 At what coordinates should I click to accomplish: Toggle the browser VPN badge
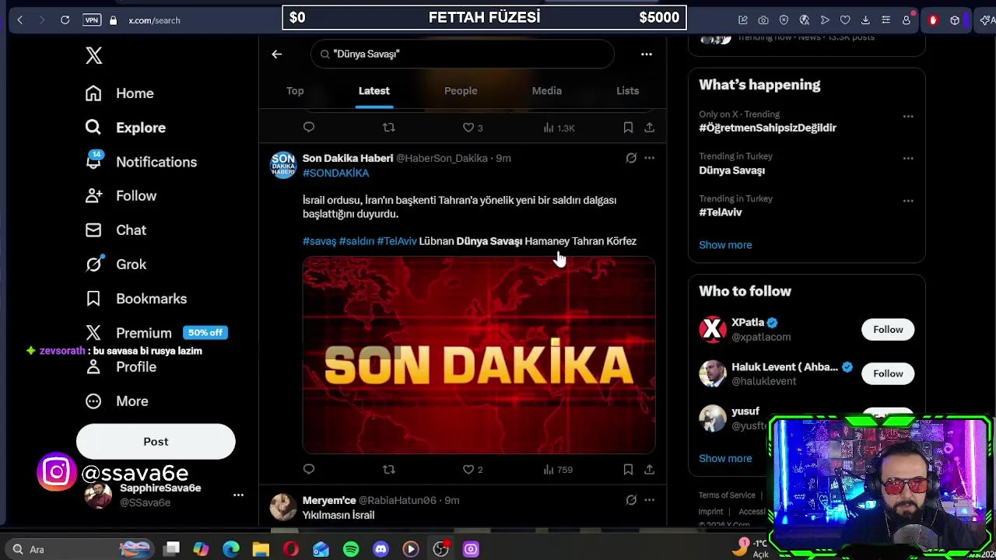click(x=92, y=20)
